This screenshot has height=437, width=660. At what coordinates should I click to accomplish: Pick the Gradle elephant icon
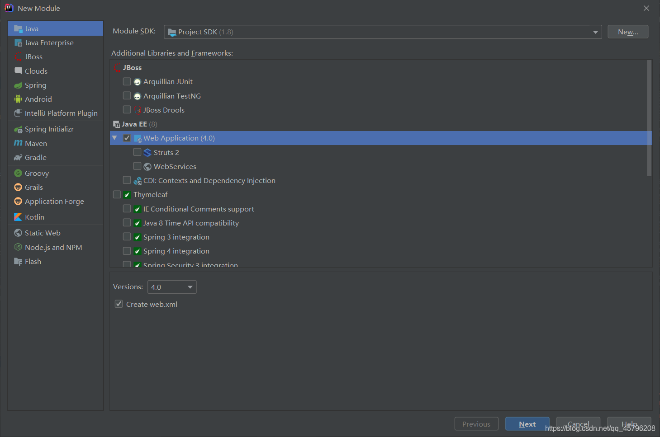[x=18, y=157]
